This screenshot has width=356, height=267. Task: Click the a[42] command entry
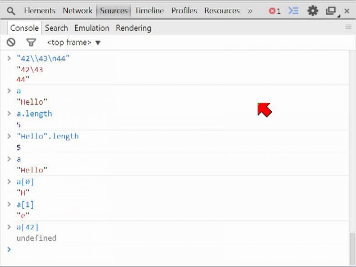point(28,227)
